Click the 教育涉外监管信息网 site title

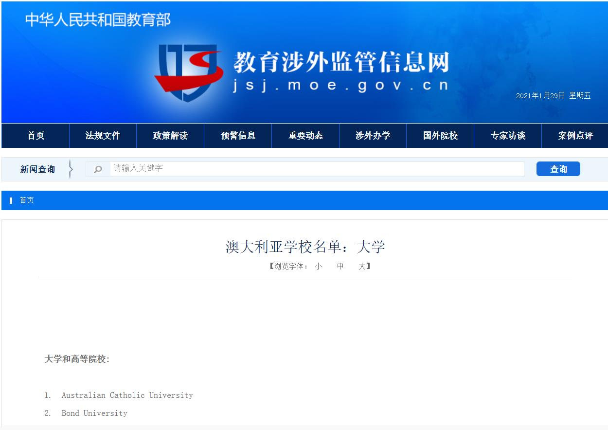coord(341,62)
